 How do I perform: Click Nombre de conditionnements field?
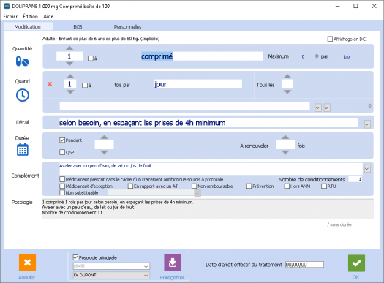click(x=355, y=179)
